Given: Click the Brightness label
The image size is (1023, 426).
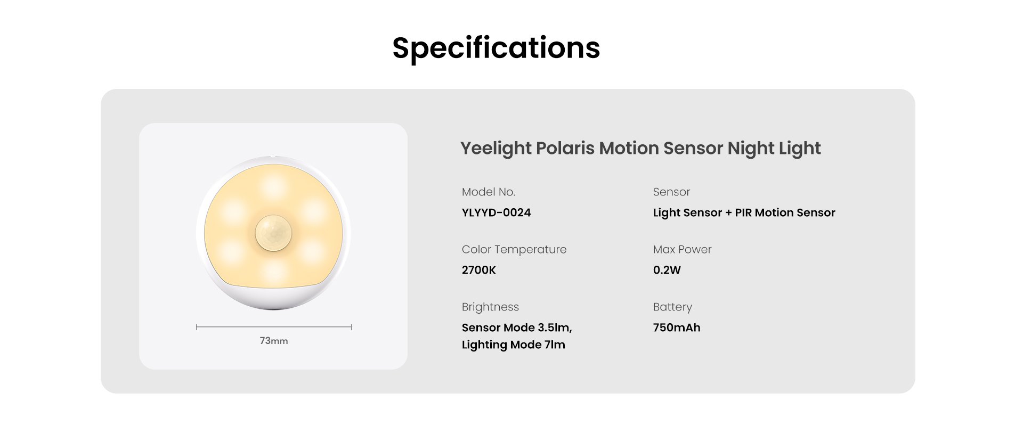Looking at the screenshot, I should click(x=490, y=307).
